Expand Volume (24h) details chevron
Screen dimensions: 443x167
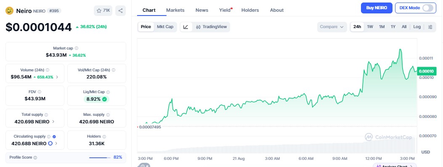pos(57,77)
